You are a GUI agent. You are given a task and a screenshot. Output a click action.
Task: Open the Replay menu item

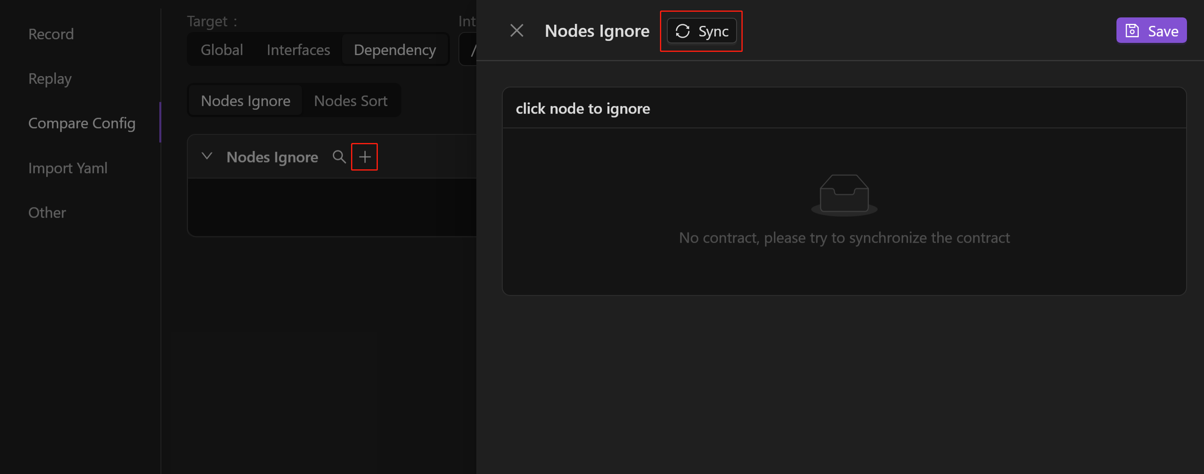pos(50,79)
